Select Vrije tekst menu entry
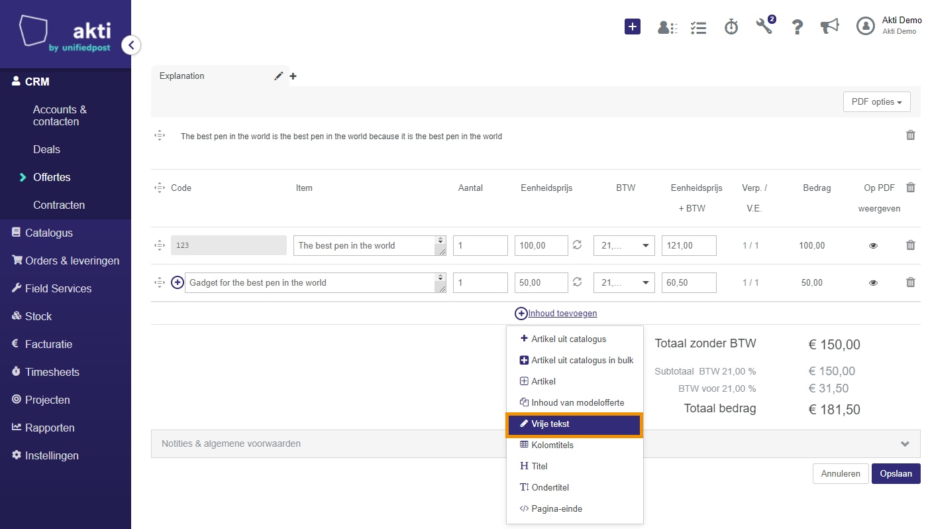 (x=575, y=424)
